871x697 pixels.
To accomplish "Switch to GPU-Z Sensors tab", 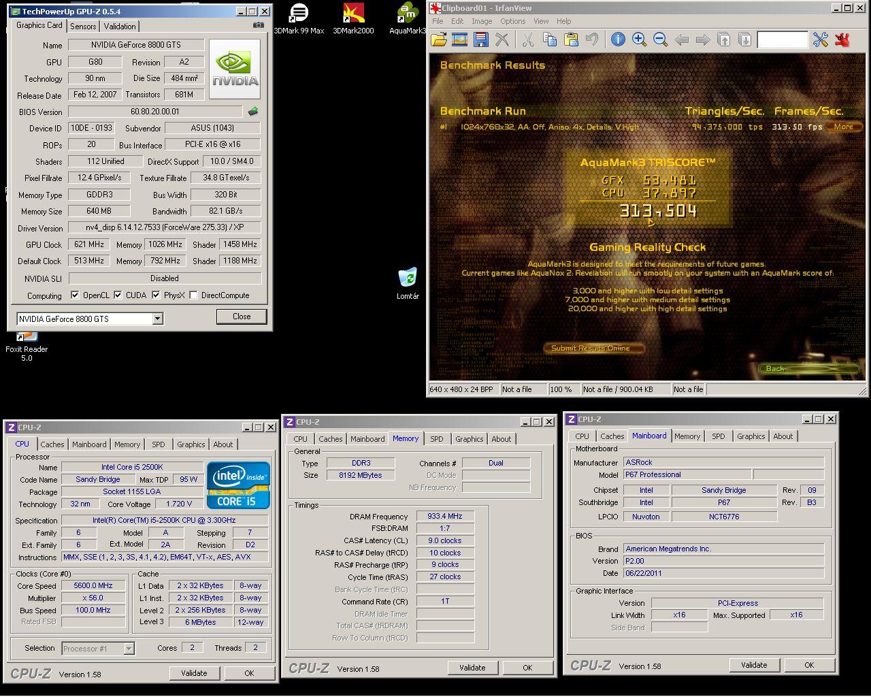I will 83,27.
